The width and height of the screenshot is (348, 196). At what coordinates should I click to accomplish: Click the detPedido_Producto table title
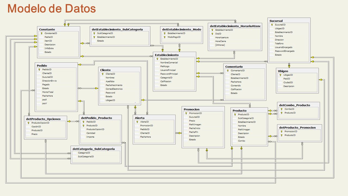click(96, 118)
